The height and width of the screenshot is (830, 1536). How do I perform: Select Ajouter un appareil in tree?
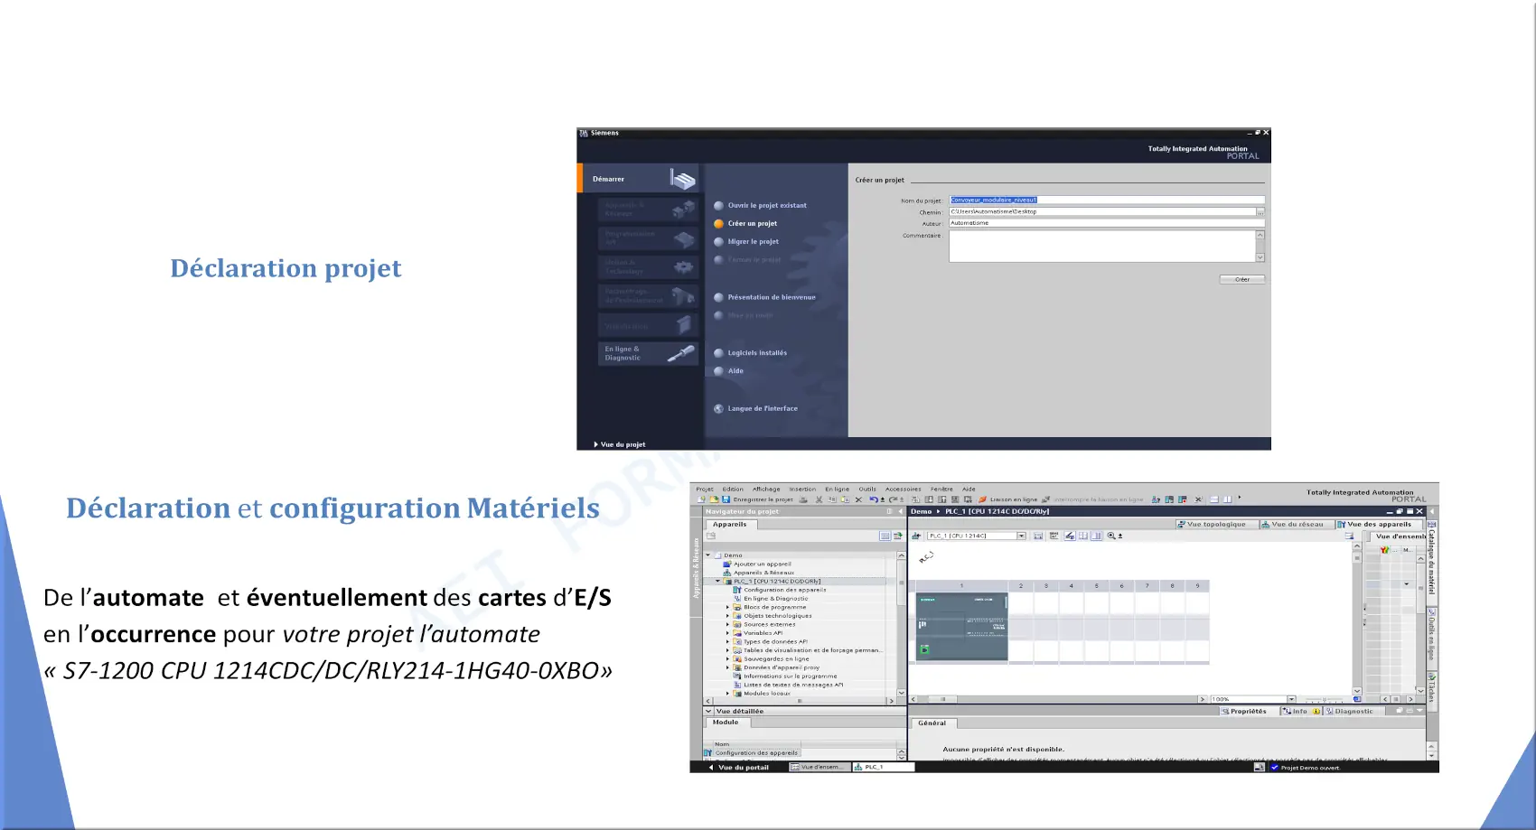(762, 564)
